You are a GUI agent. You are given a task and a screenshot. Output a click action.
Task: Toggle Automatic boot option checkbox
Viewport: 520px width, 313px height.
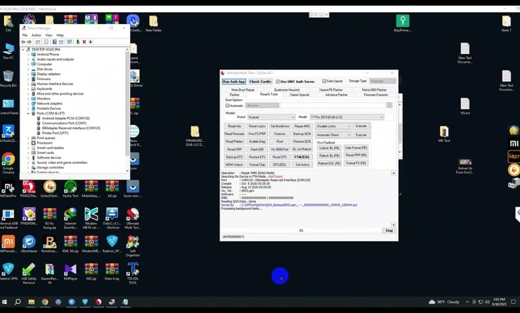pyautogui.click(x=227, y=105)
